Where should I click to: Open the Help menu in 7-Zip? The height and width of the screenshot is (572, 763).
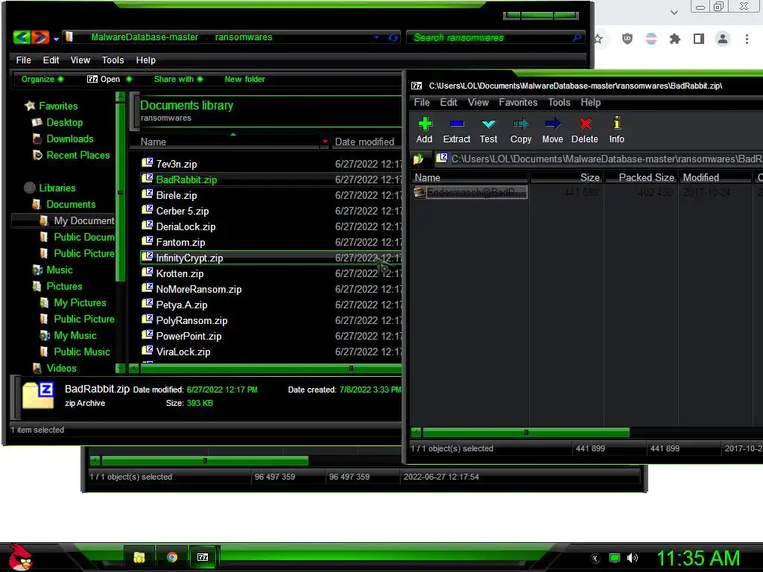pos(591,102)
